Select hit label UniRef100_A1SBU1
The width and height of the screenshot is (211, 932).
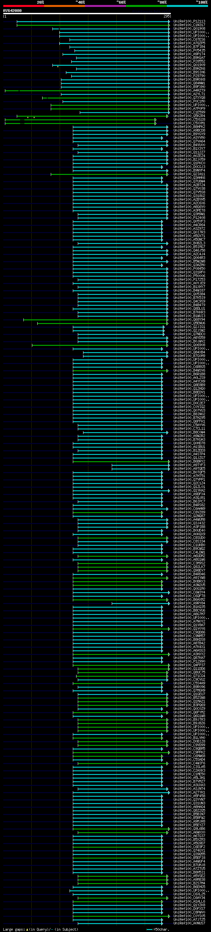click(x=189, y=447)
